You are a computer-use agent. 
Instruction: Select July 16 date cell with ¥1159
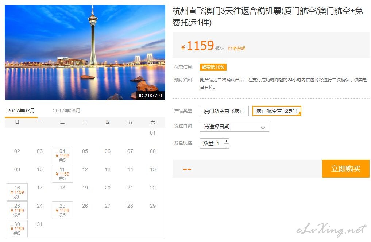click(17, 192)
